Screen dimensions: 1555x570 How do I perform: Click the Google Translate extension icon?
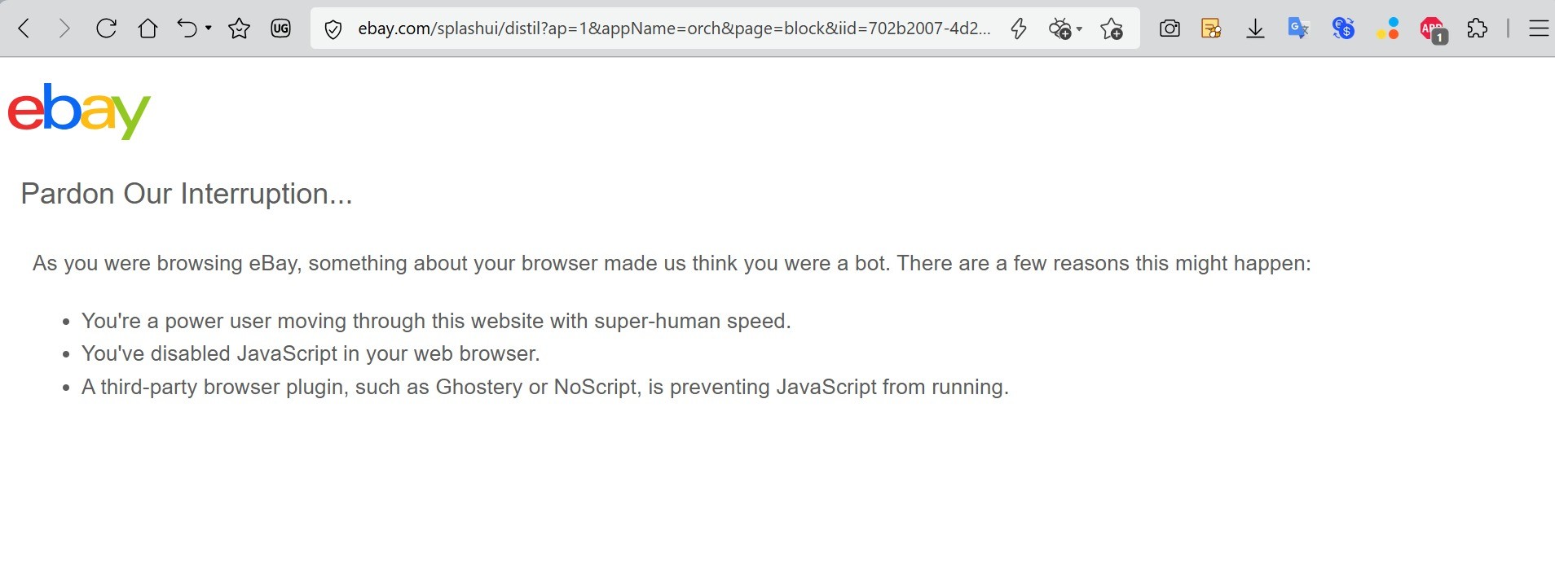[1298, 29]
